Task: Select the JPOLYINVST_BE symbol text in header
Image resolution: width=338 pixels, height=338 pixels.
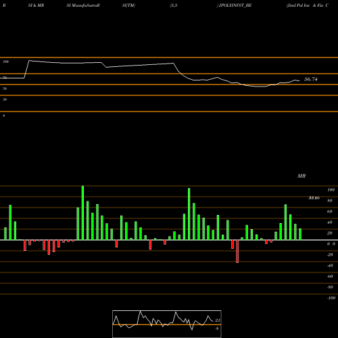Action: click(235, 5)
